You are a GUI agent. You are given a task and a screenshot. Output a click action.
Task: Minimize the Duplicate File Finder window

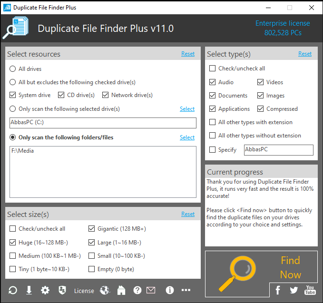pos(268,8)
